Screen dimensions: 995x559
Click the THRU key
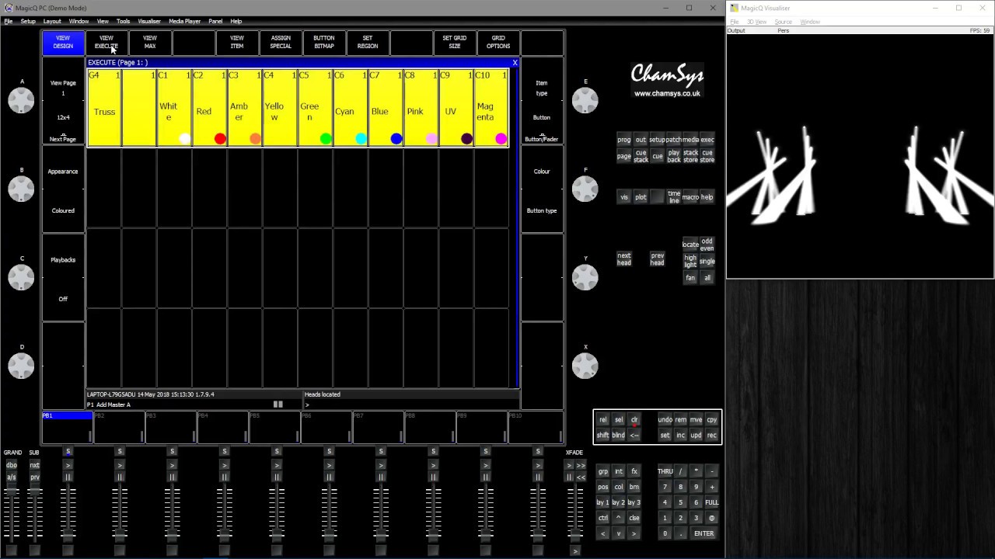665,471
